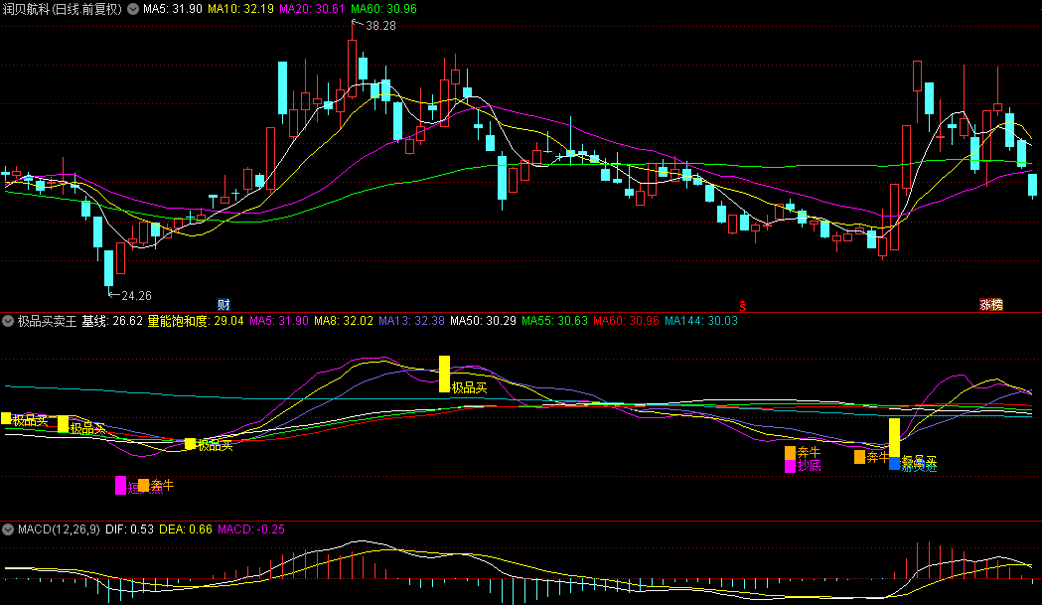Click the magenta MA20: 30.61 legend label
The image size is (1042, 605).
pyautogui.click(x=313, y=9)
